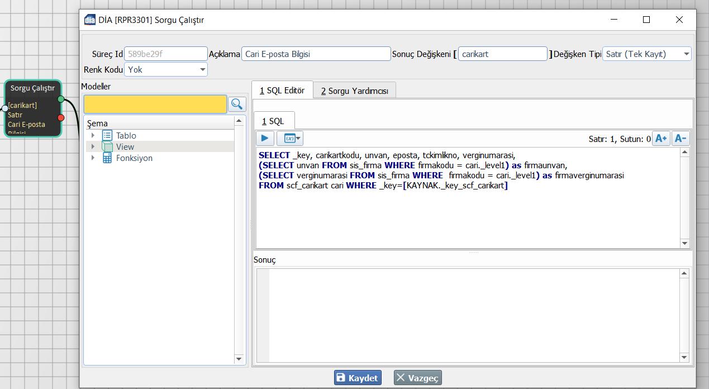Select the 1 SQL Editör tab
The height and width of the screenshot is (389, 709).
(x=282, y=91)
